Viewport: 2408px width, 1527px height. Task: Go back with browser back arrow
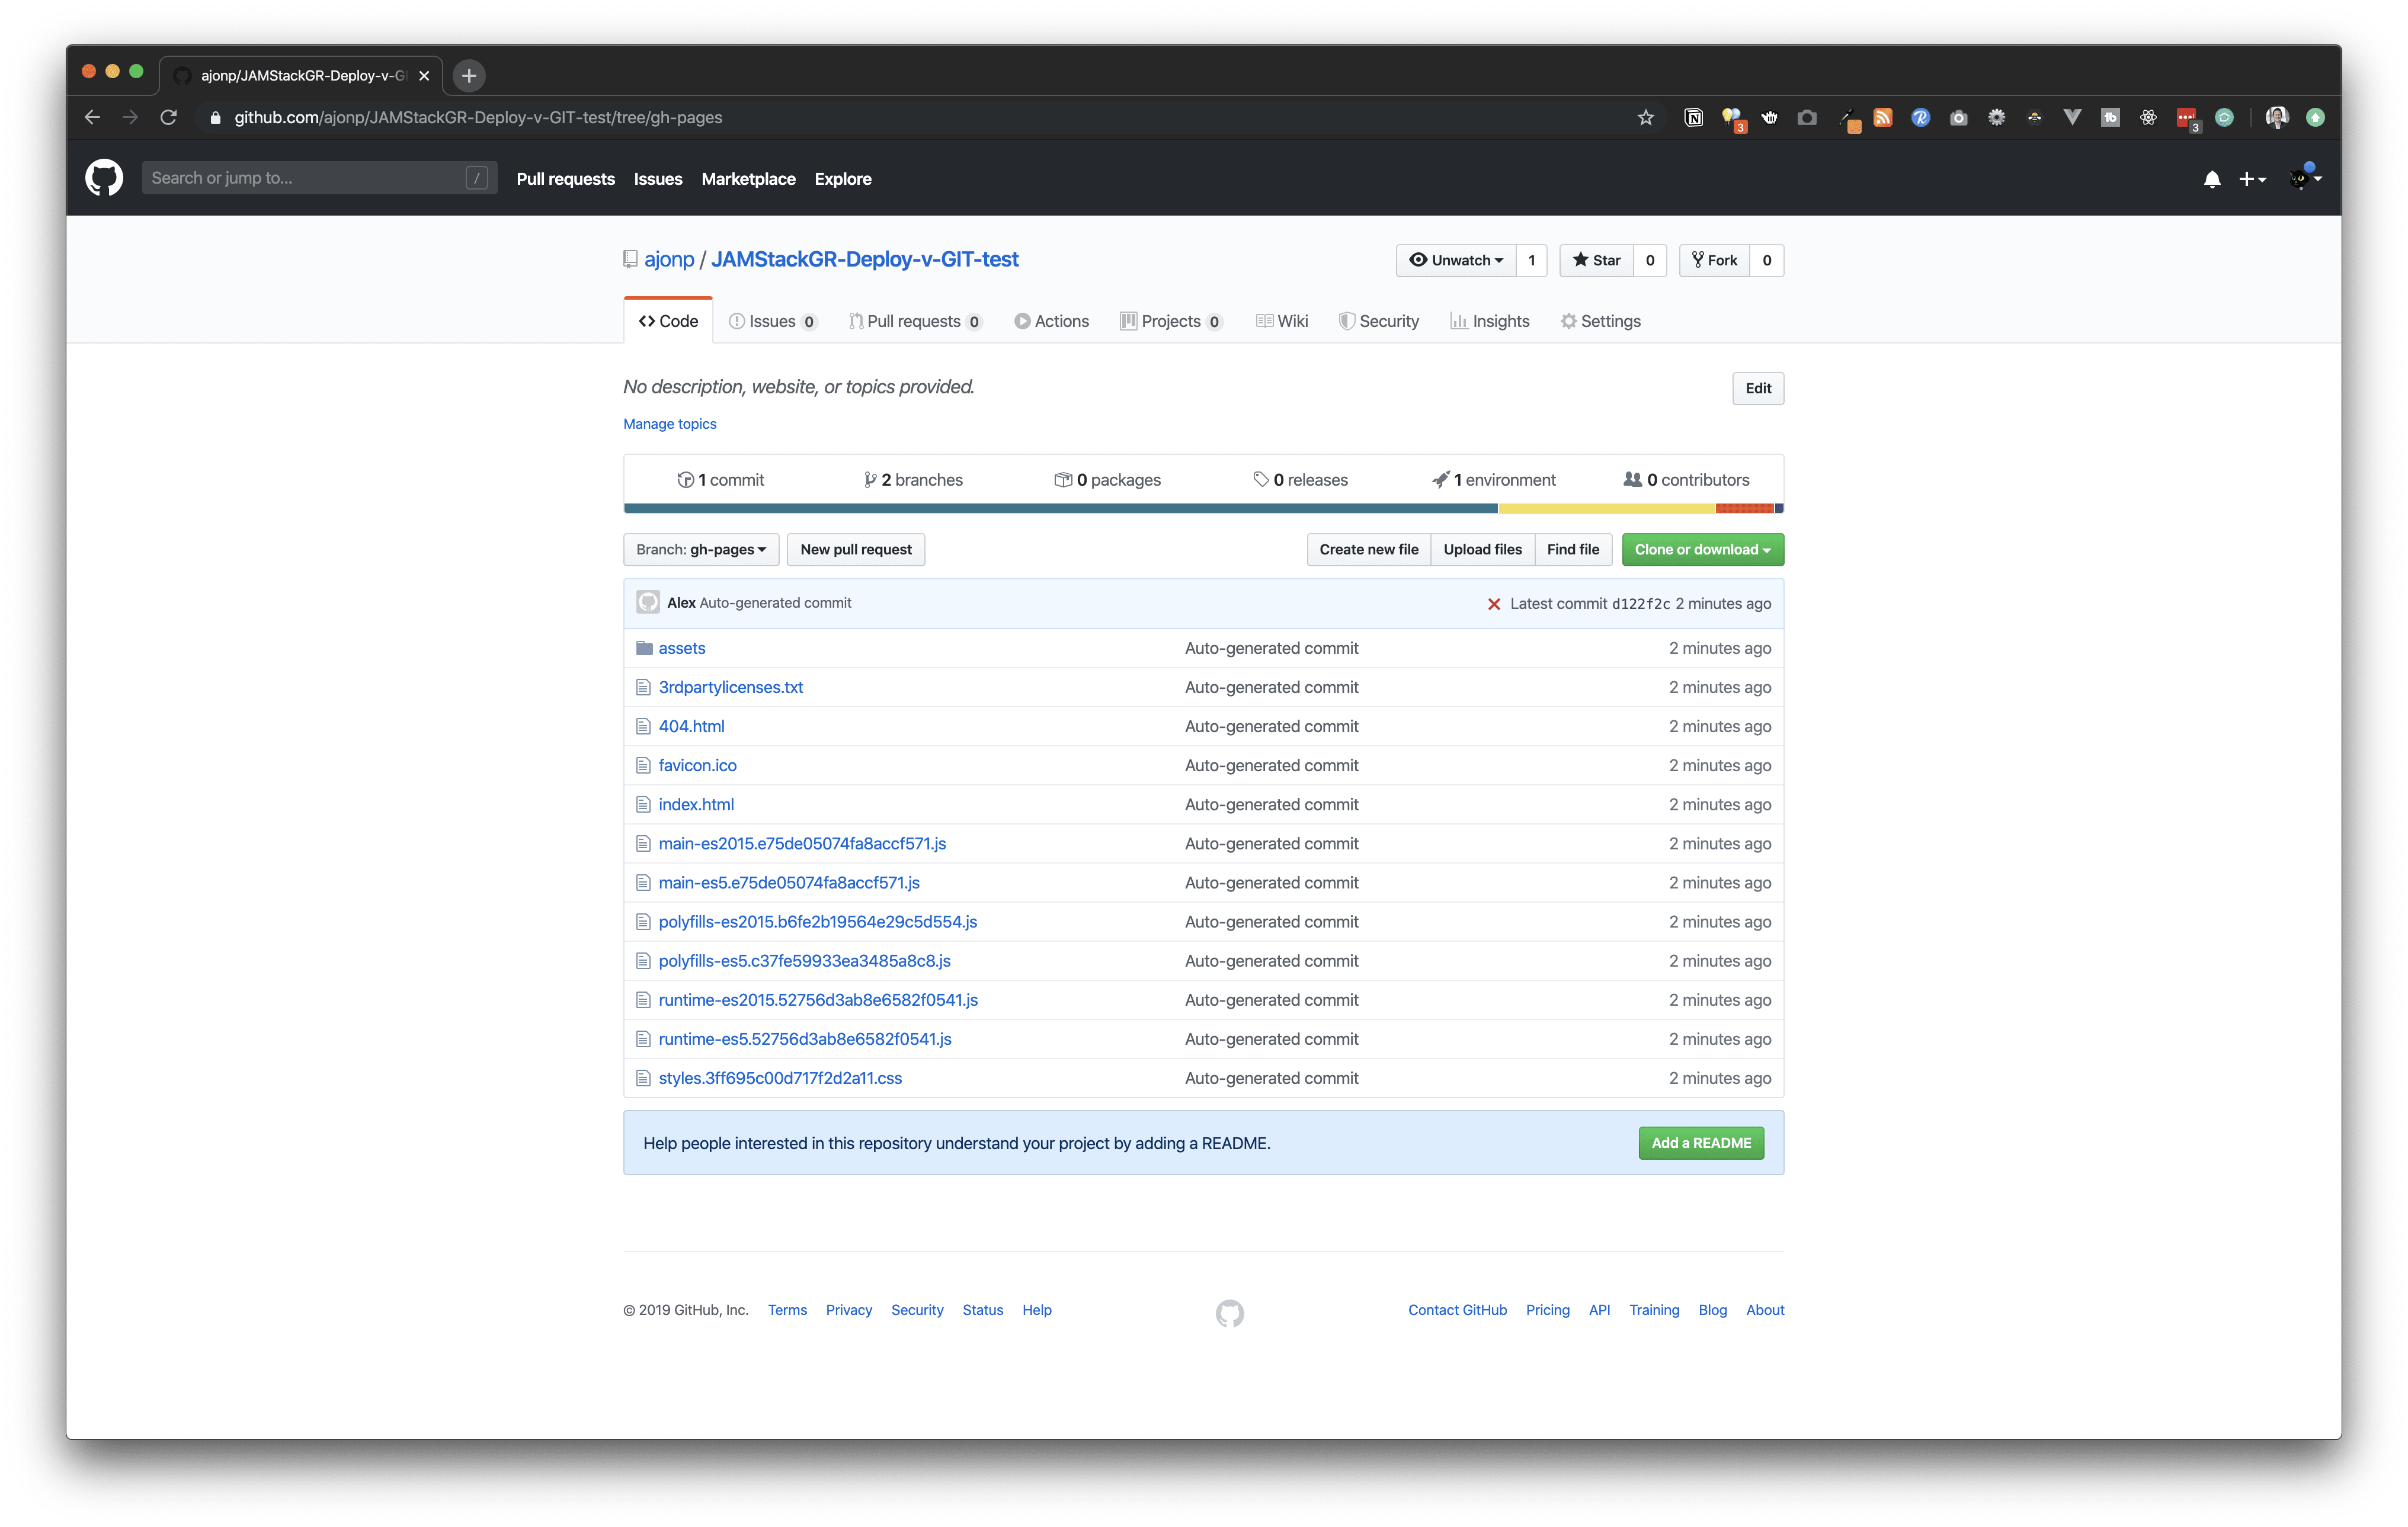coord(92,117)
